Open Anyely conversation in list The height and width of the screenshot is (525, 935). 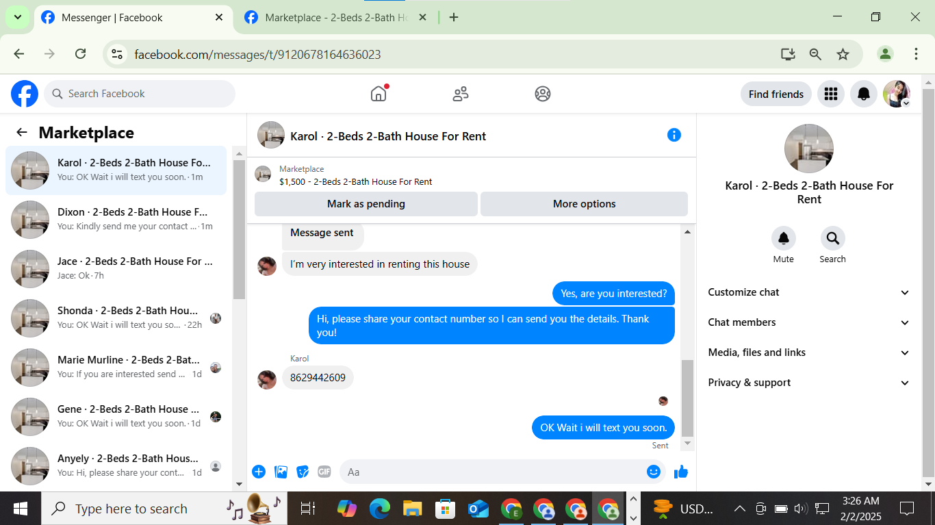tap(116, 465)
